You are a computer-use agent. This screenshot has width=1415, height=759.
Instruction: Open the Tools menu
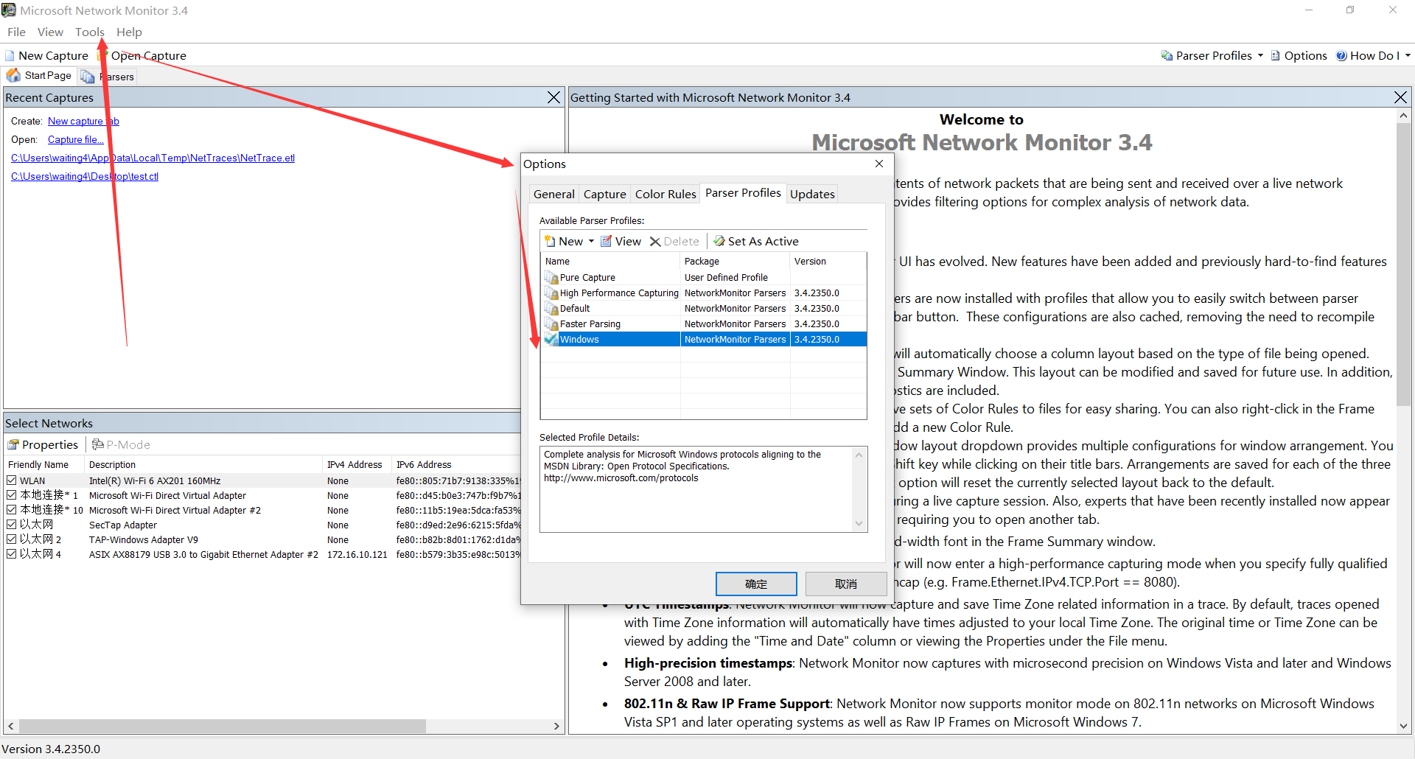89,32
